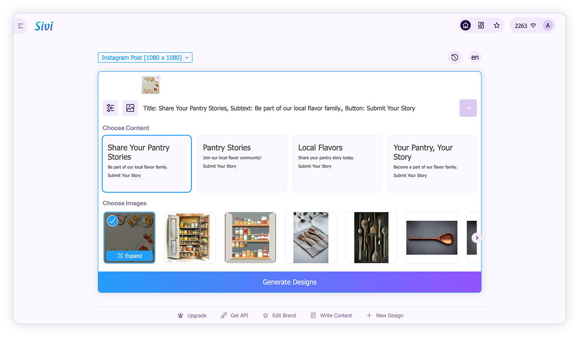579x337 pixels.
Task: Click Generate Designs
Action: point(289,282)
